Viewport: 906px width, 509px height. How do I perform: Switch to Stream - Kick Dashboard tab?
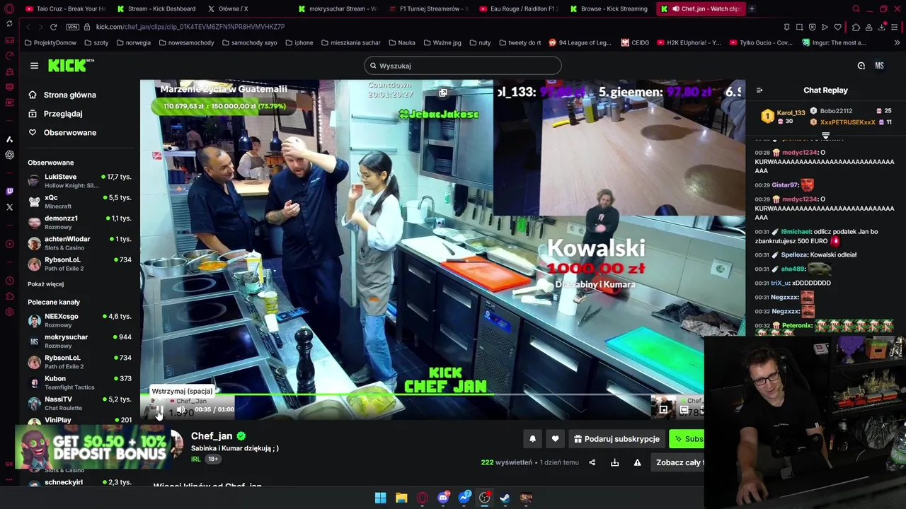[156, 8]
